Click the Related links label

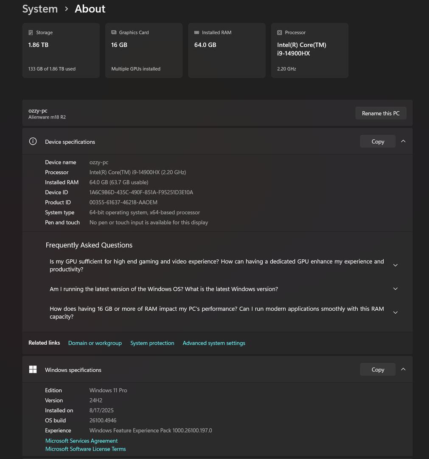coord(44,343)
